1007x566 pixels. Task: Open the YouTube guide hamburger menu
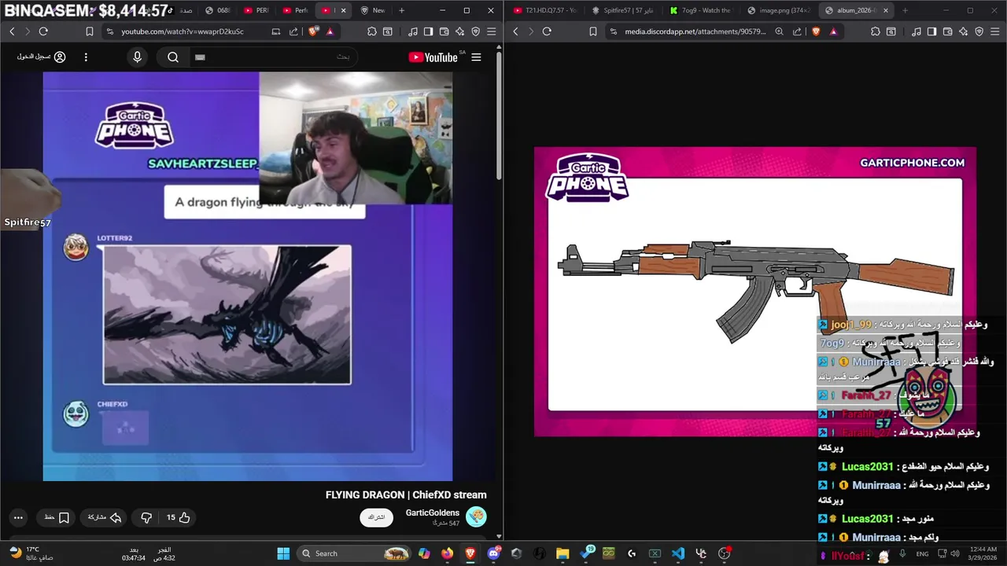point(476,57)
